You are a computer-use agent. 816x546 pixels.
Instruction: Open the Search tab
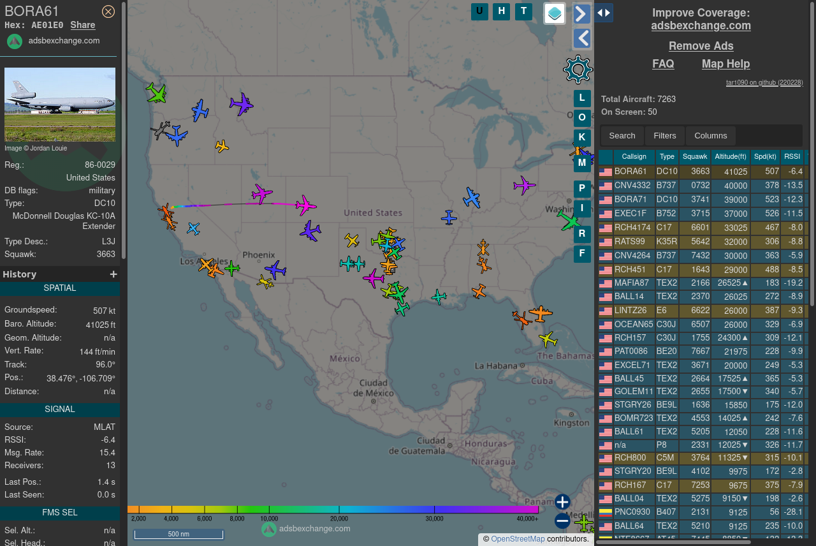(x=622, y=136)
